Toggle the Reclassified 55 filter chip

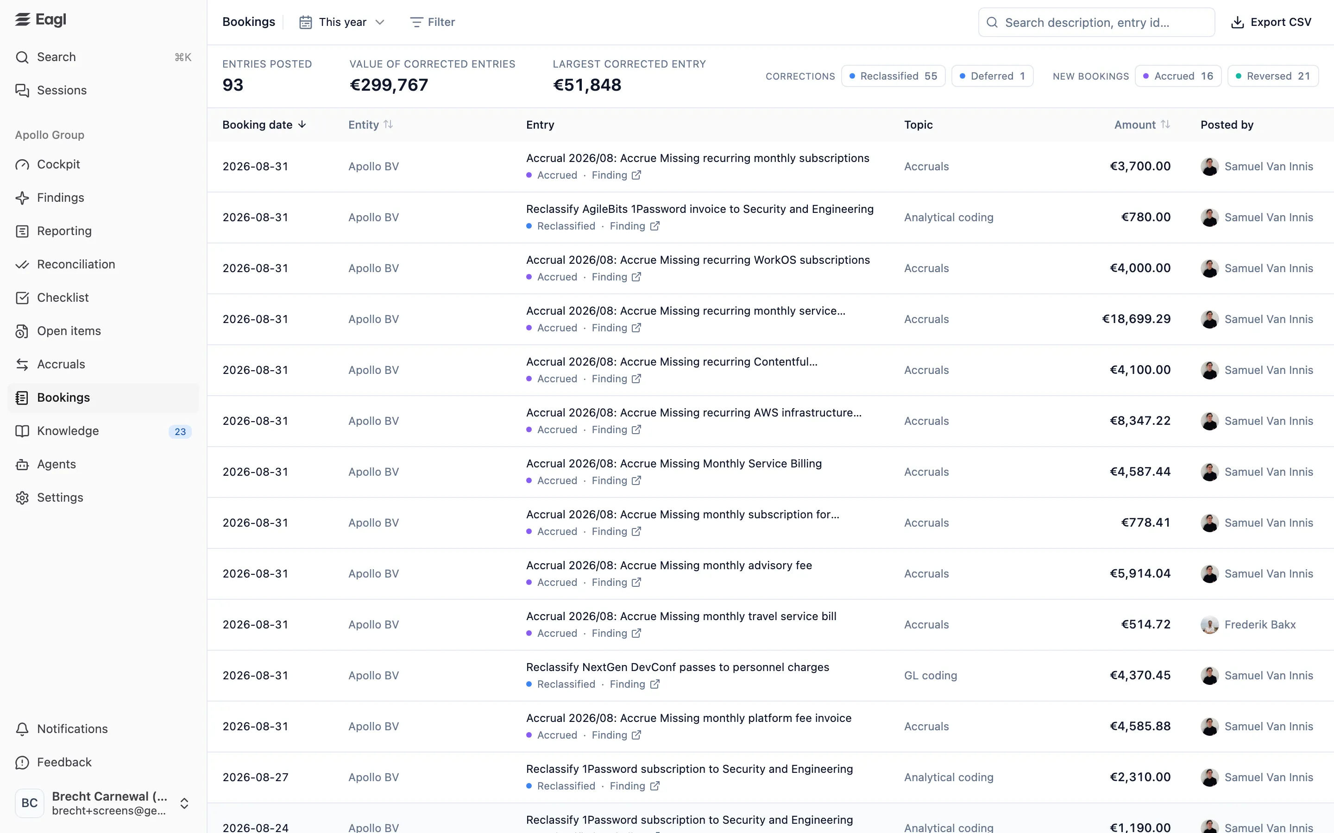point(893,76)
